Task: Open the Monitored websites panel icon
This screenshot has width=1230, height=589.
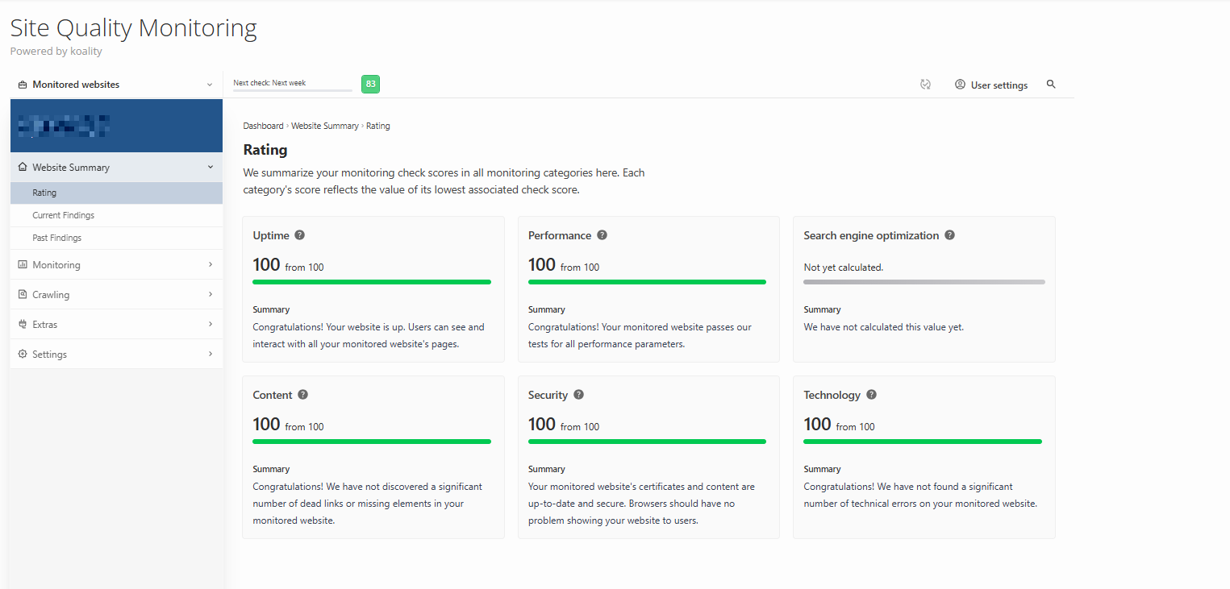Action: pyautogui.click(x=23, y=84)
